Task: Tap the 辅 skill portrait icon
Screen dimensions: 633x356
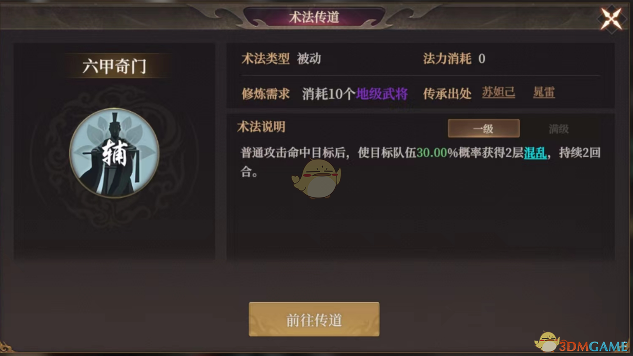Action: pos(114,153)
